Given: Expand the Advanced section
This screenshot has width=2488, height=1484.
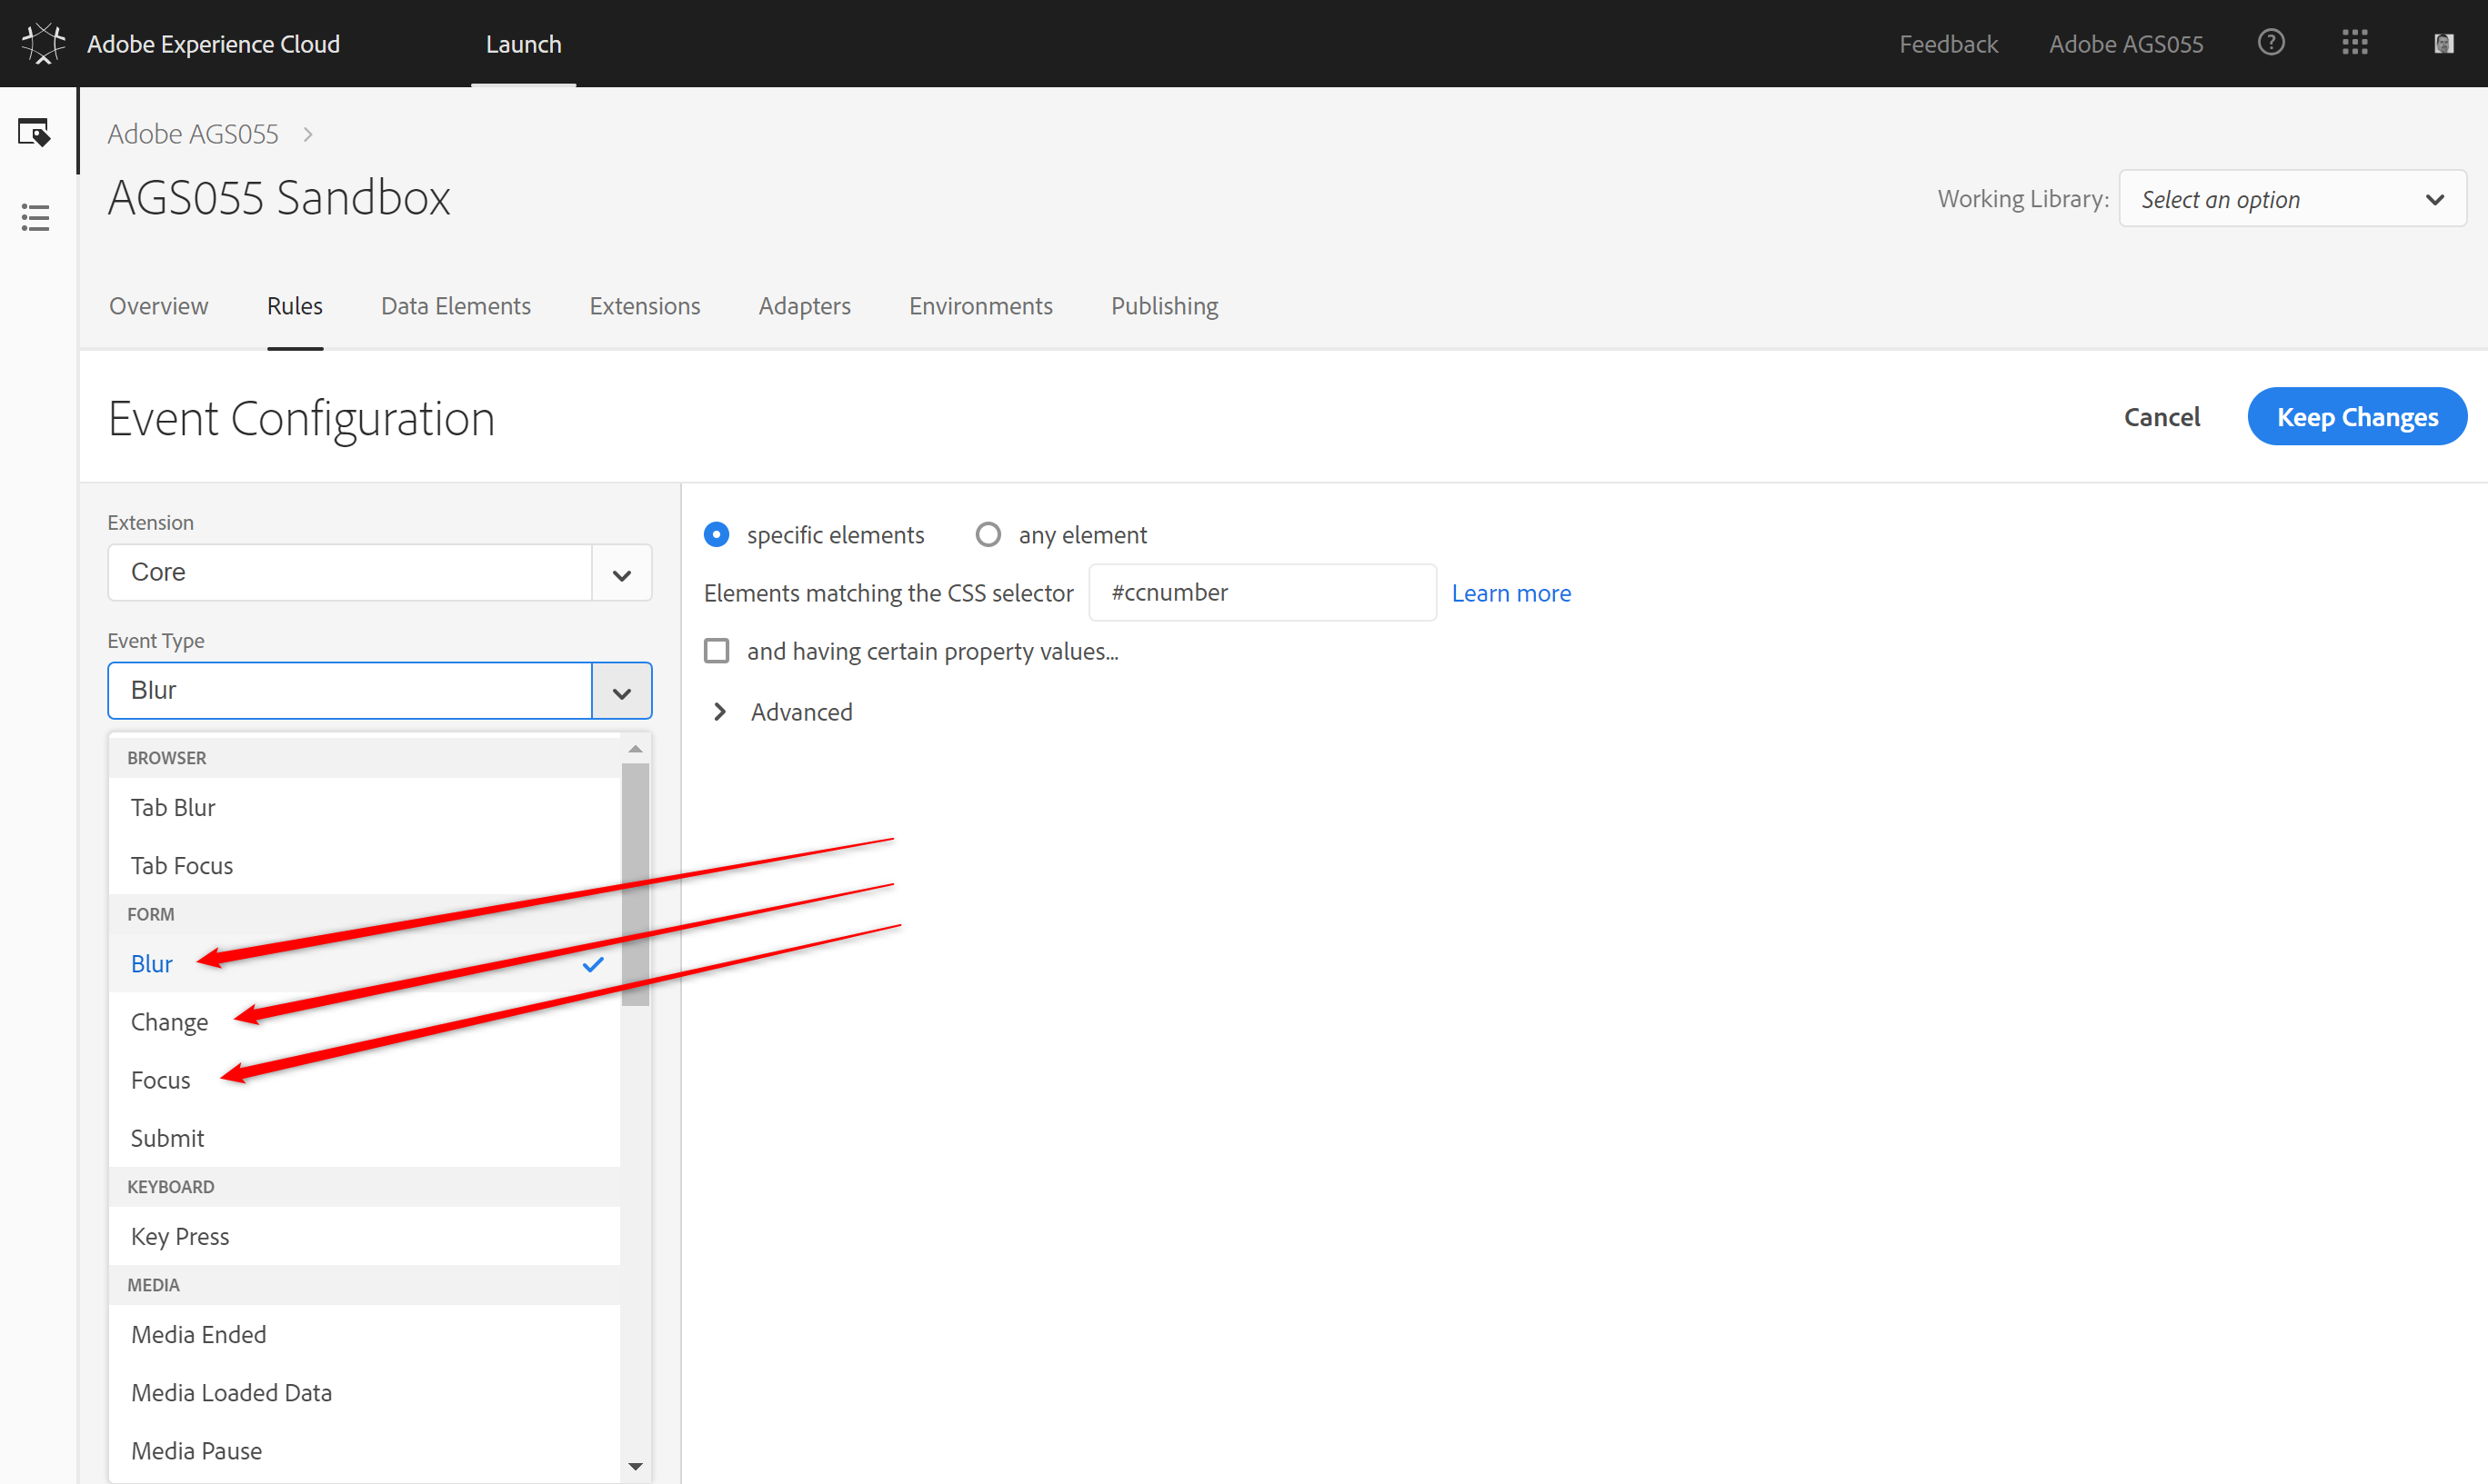Looking at the screenshot, I should point(720,712).
